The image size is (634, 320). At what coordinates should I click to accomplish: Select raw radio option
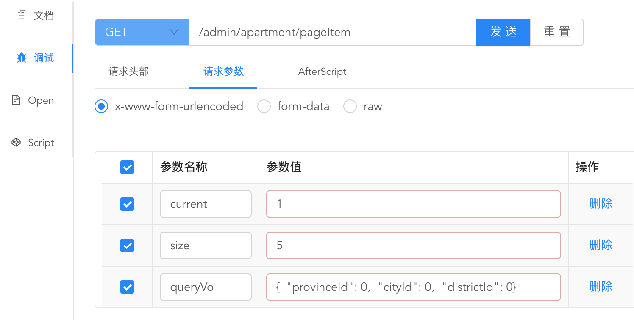(x=350, y=106)
